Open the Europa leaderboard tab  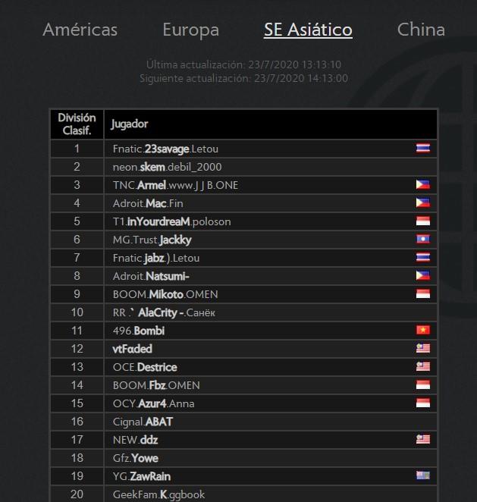(191, 30)
